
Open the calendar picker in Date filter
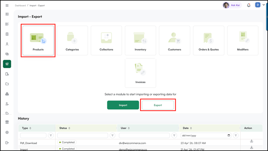tap(229, 135)
